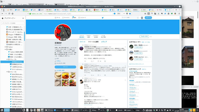
Task: Follow the first suggested user
Action: click(x=138, y=47)
